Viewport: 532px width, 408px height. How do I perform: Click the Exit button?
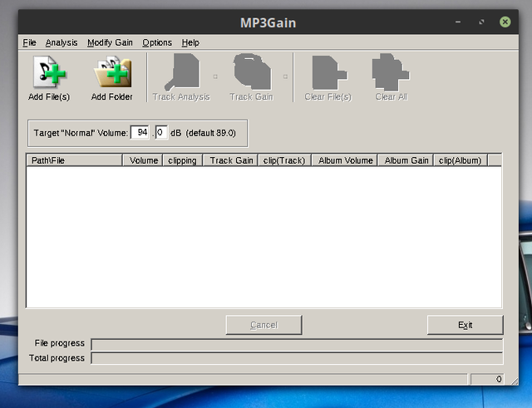click(465, 325)
